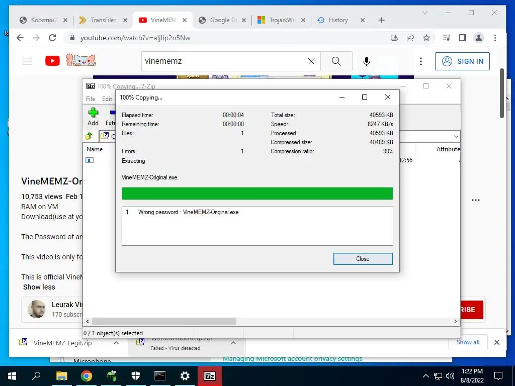Screen dimensions: 515x386
Task: Open the notification center icon
Action: pyautogui.click(x=498, y=376)
